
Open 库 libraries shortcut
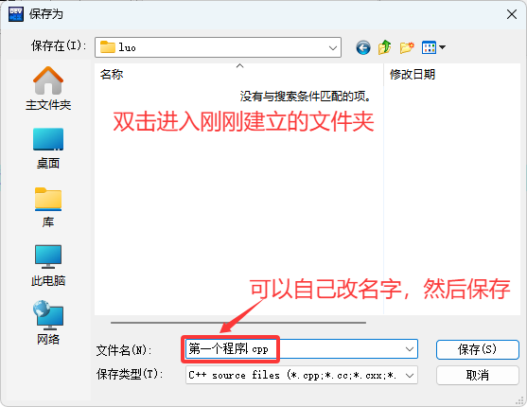(x=48, y=207)
